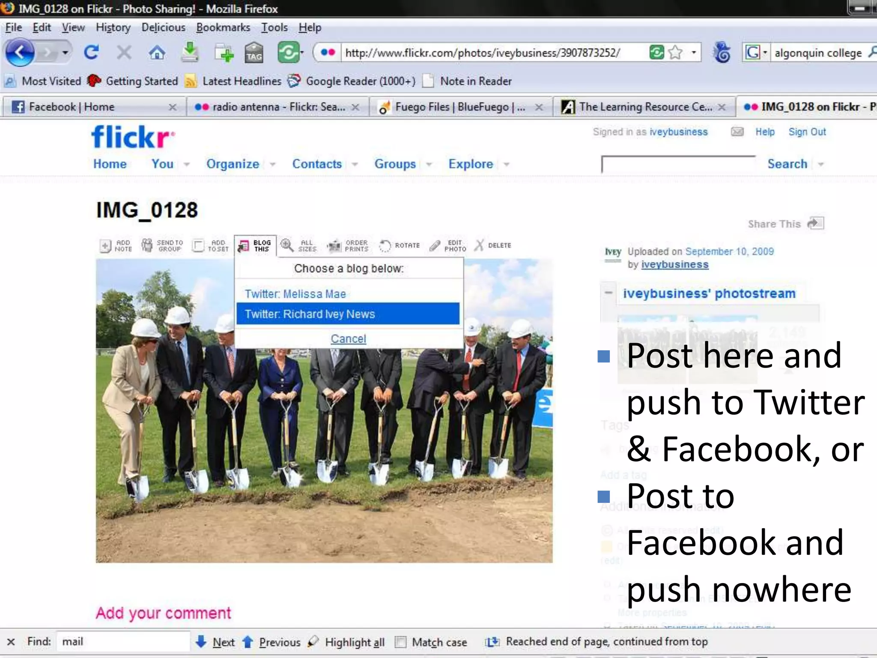Open the Bookmarks menu

(x=223, y=27)
